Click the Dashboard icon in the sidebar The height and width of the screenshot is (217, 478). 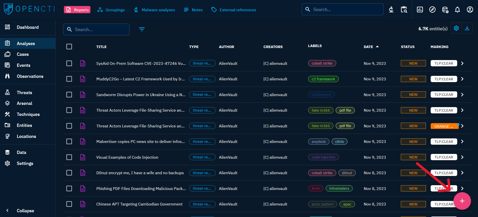(x=8, y=27)
